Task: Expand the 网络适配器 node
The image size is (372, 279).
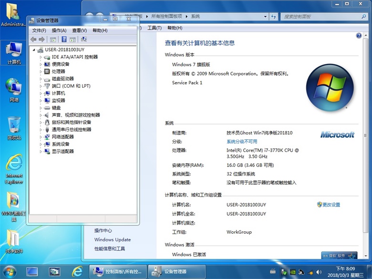Action: (41, 137)
